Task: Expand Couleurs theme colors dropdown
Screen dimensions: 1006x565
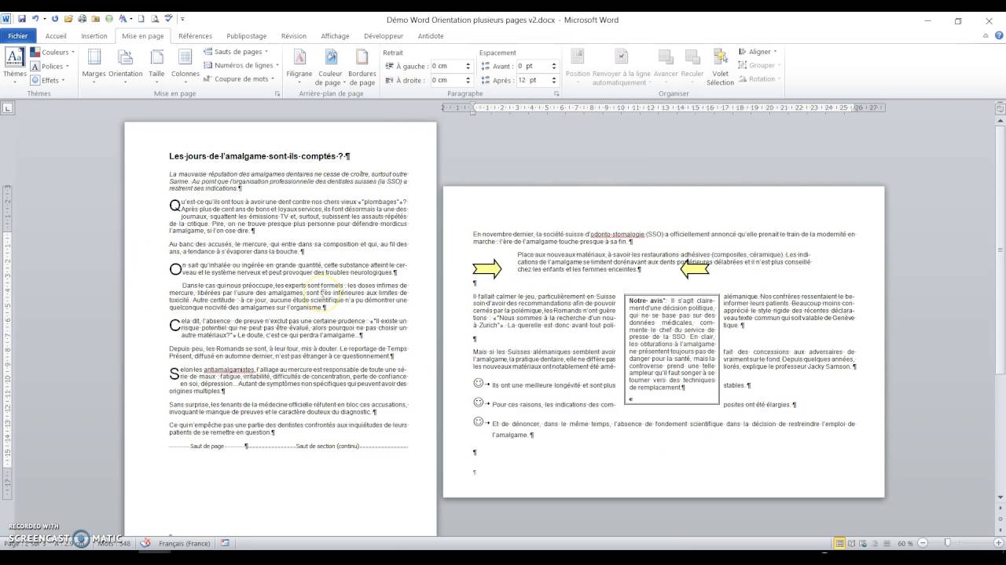Action: 53,53
